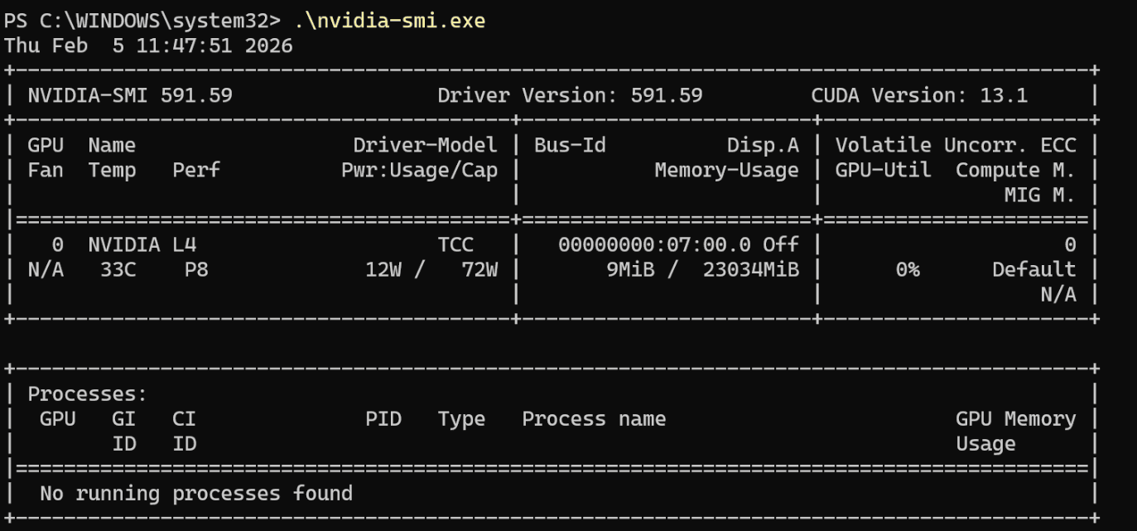Click the Bus-Id column header
The image size is (1137, 531).
click(570, 145)
